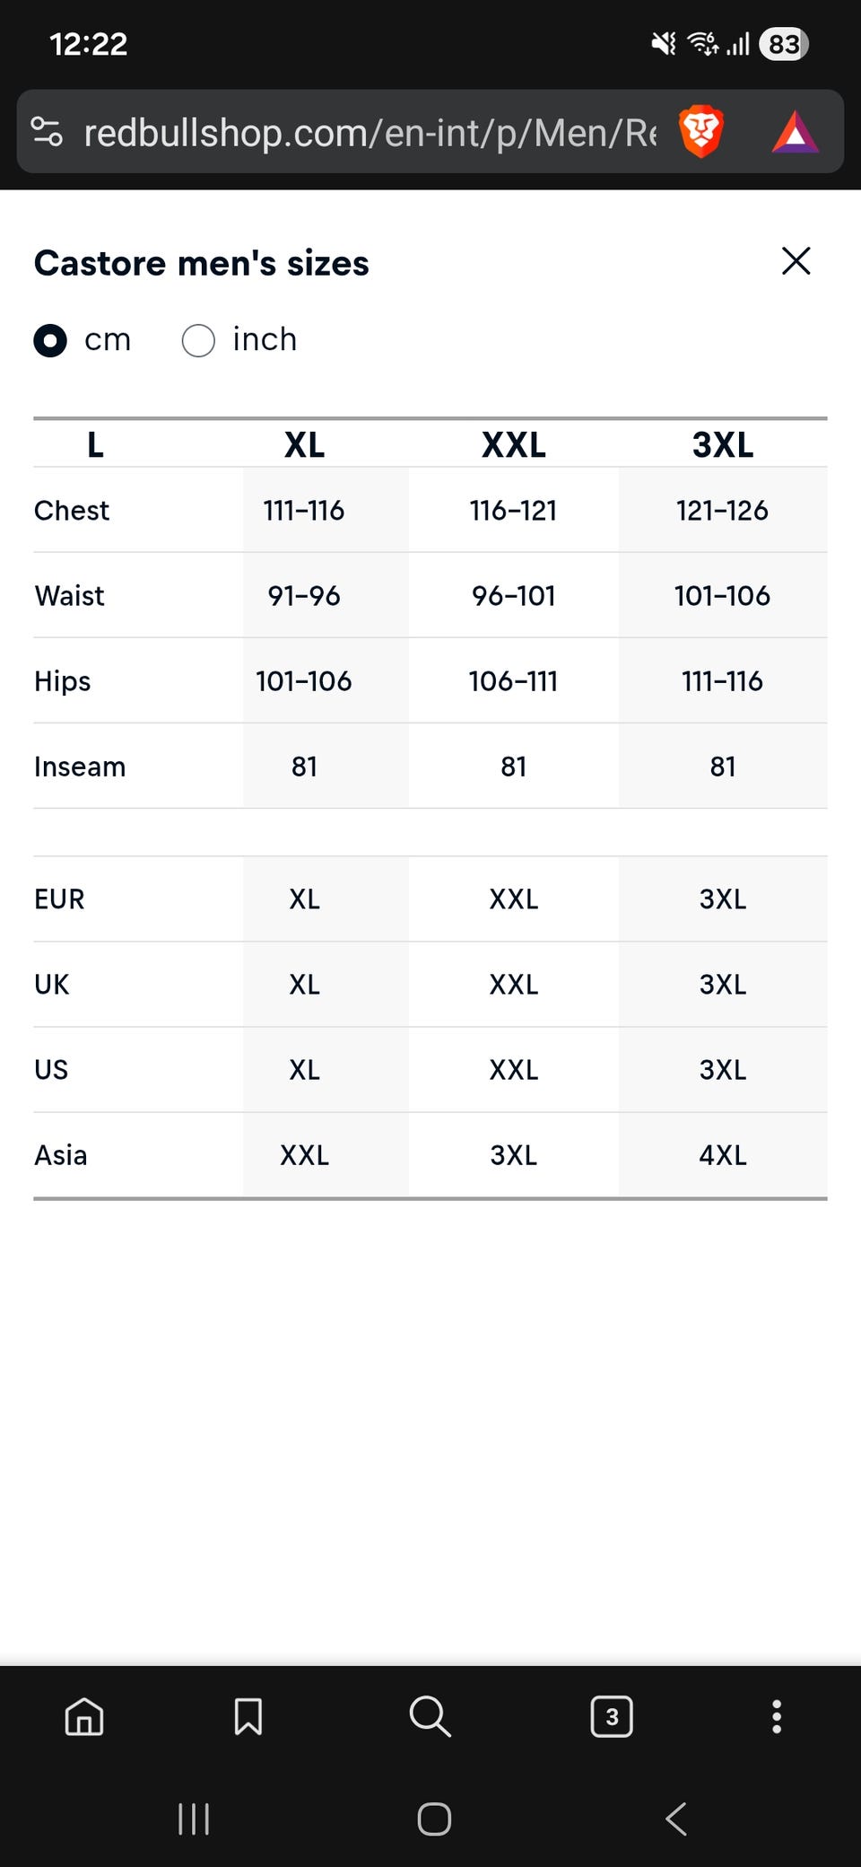Tap the 3XL size column header
The height and width of the screenshot is (1867, 861).
(x=722, y=444)
